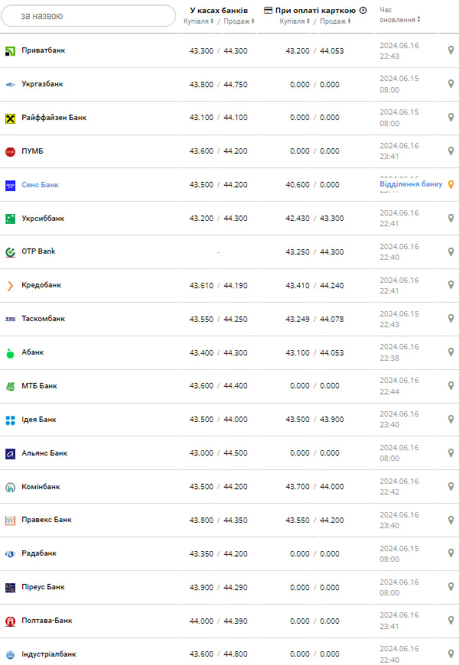Image resolution: width=459 pixels, height=665 pixels.
Task: Sort by card payment Купівля column
Action: (295, 21)
